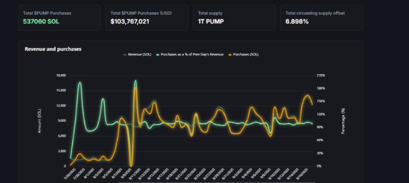Screen dimensions: 409x183
Task: Click the 537060 SOL value
Action: (x=41, y=22)
